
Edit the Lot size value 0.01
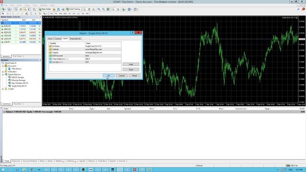[103, 62]
